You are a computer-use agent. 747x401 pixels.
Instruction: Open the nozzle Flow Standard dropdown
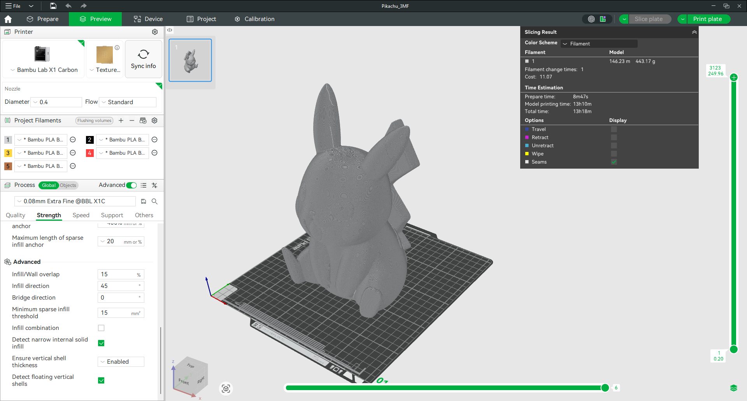(x=128, y=102)
